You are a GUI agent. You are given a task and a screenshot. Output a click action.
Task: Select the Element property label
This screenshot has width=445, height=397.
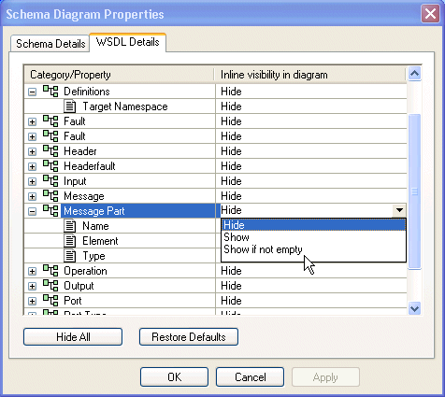(100, 241)
